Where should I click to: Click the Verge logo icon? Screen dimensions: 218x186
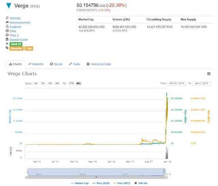pos(9,6)
